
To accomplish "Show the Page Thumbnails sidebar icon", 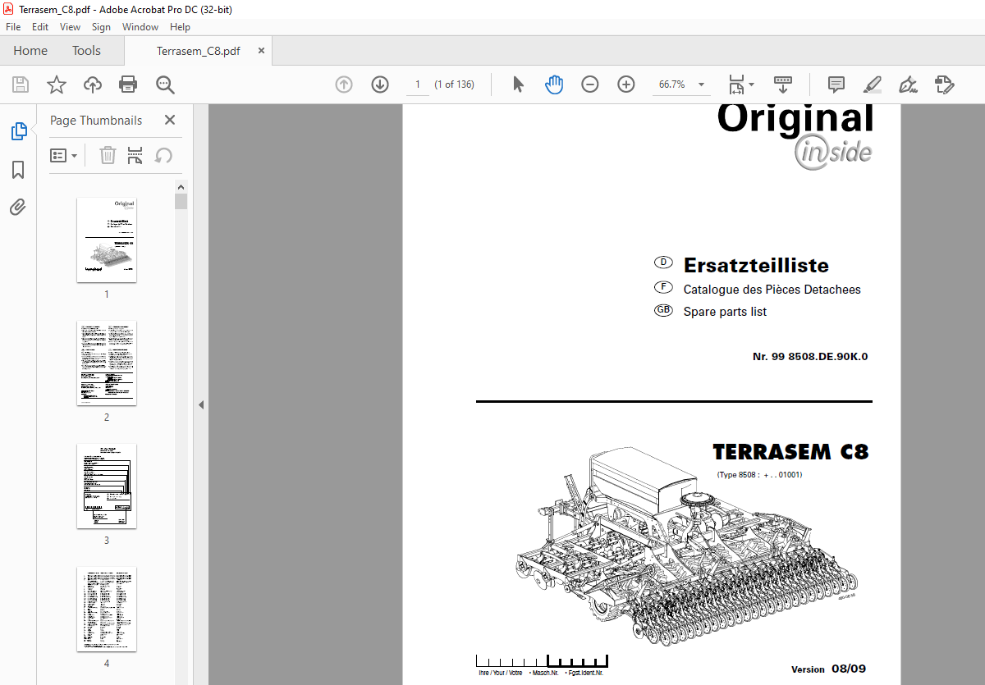I will pyautogui.click(x=18, y=131).
